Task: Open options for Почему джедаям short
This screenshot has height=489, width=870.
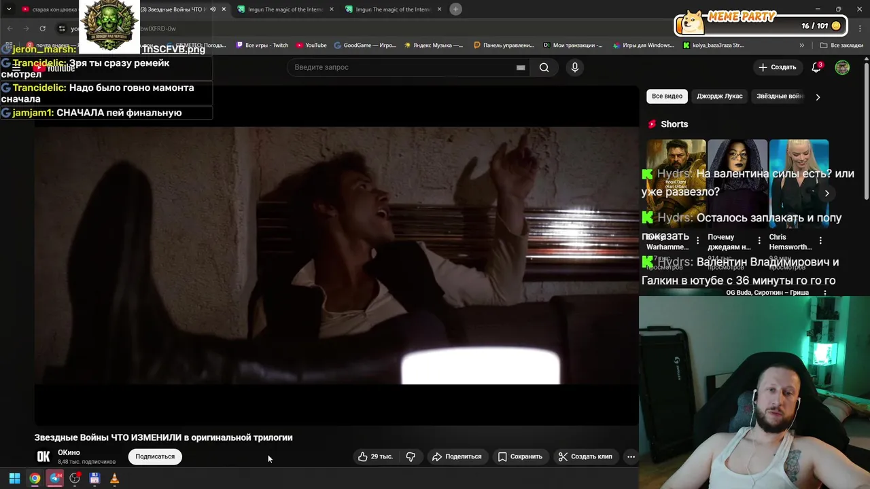Action: 759,240
